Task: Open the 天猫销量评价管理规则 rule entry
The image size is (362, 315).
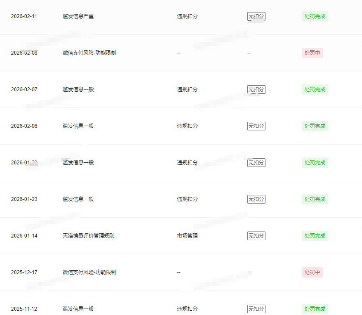Action: coord(88,236)
